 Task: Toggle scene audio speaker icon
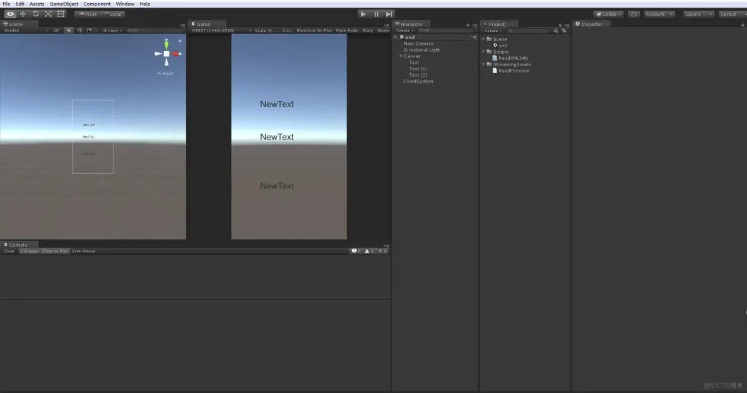[79, 30]
